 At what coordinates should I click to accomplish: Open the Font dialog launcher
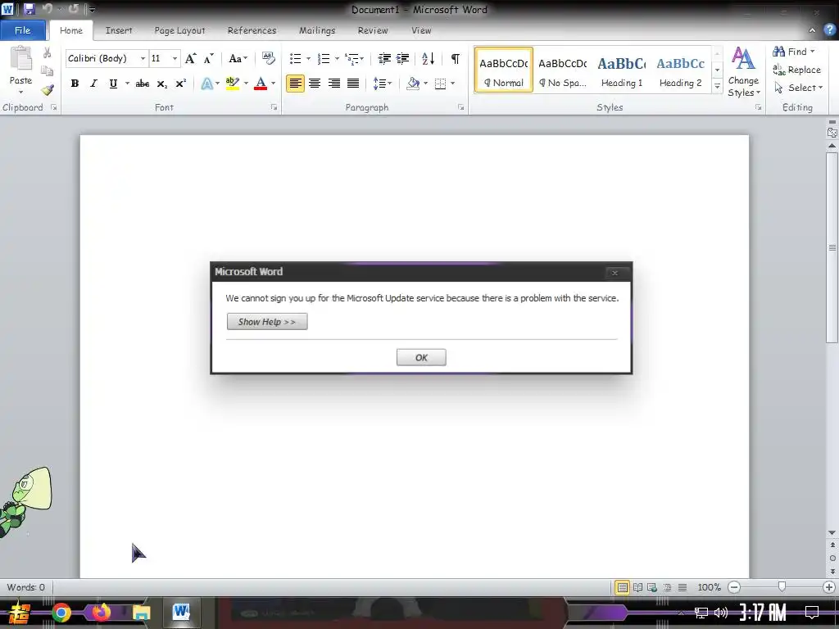point(274,107)
